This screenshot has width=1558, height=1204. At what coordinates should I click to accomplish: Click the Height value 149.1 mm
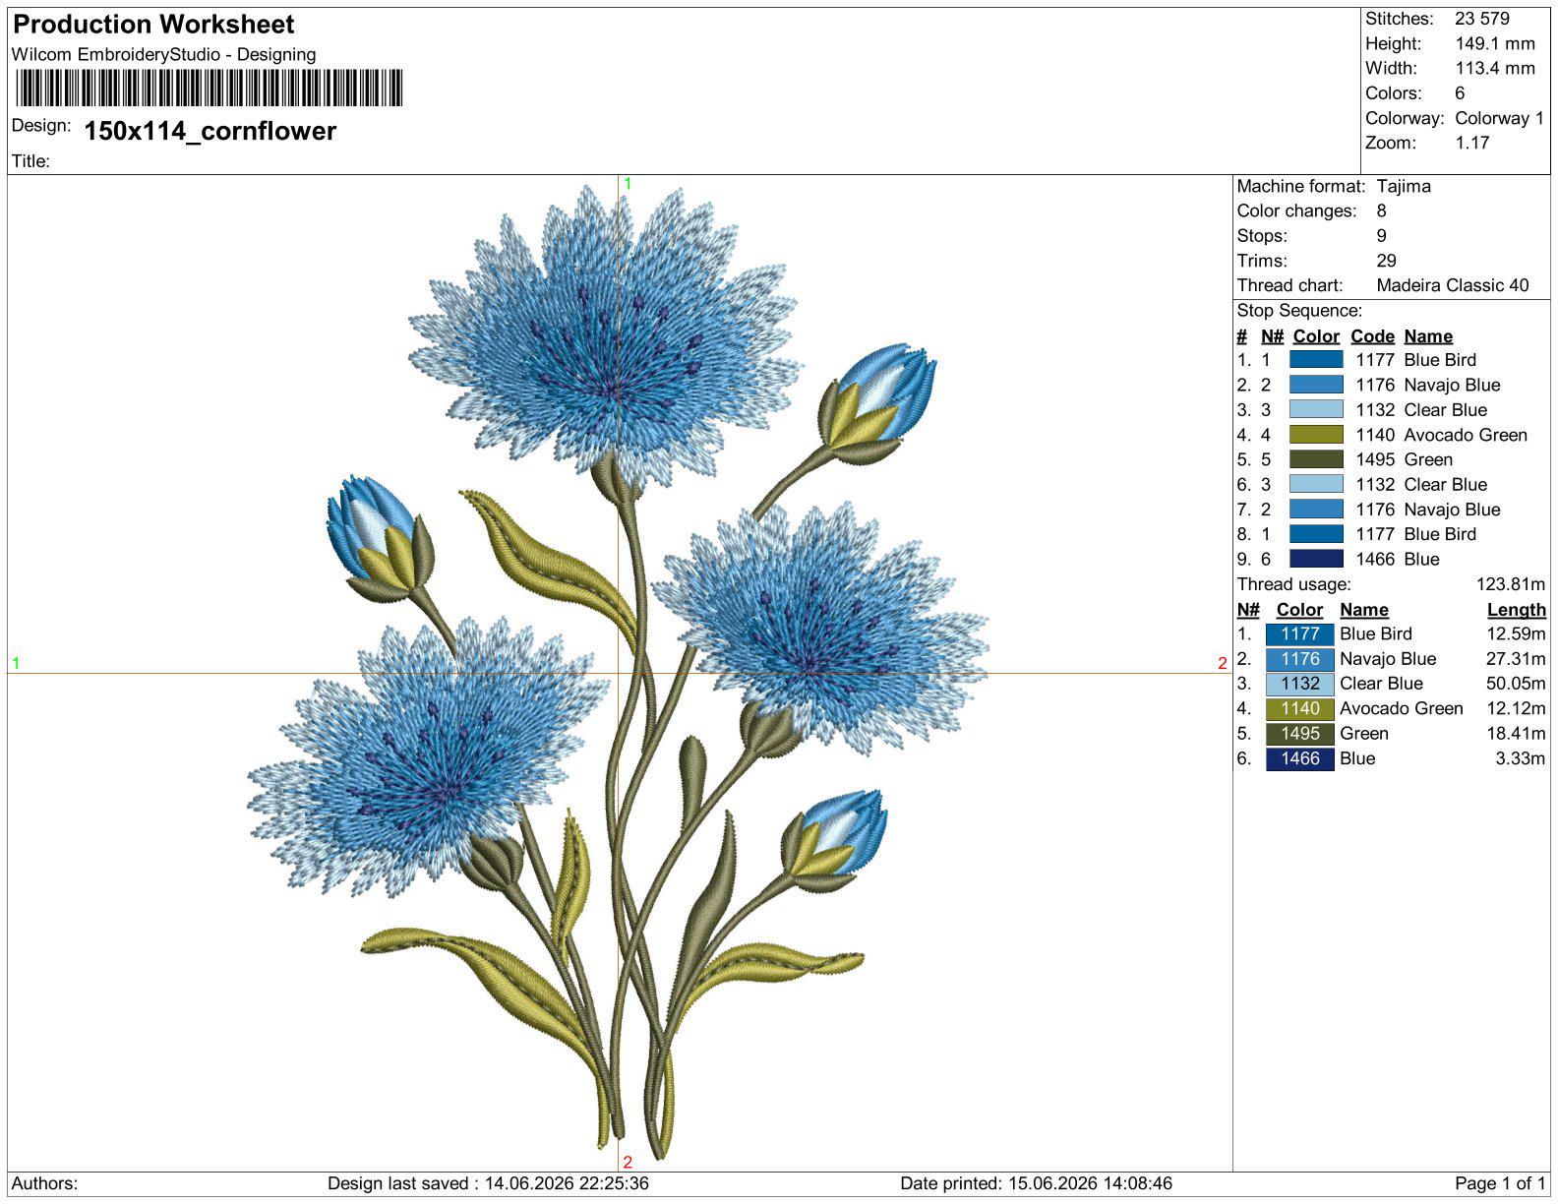click(1495, 43)
